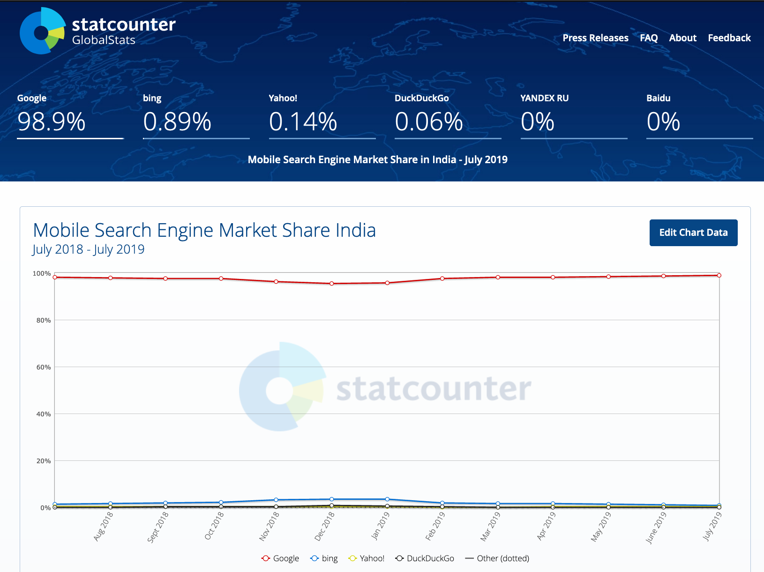Click the Sept 2018 axis label
This screenshot has width=764, height=572.
click(158, 527)
